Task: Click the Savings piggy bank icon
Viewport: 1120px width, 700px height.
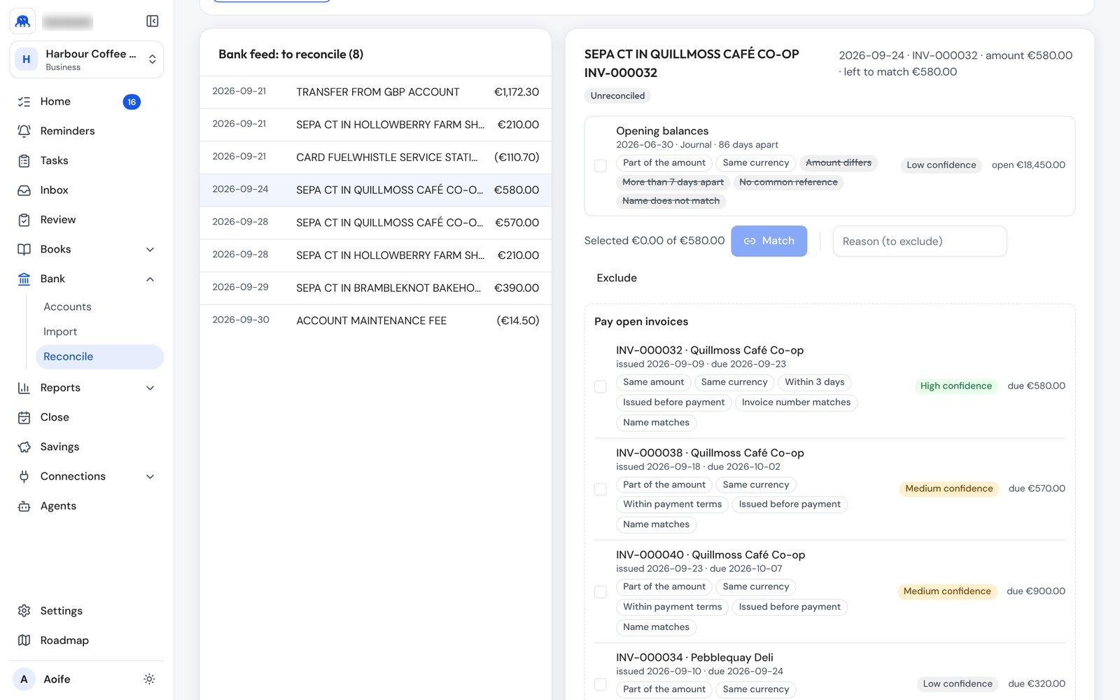Action: [24, 447]
